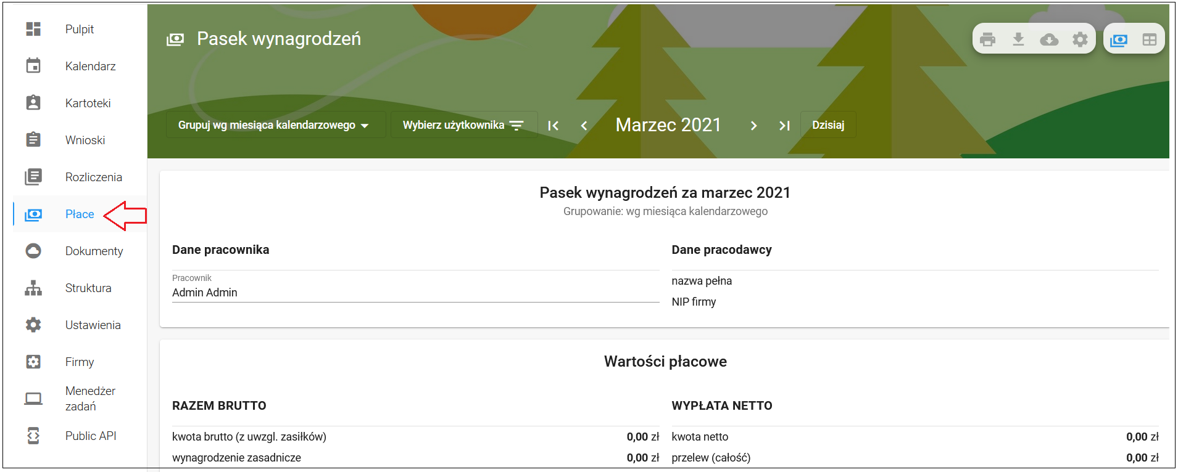
Task: Switch to payslip view toggle icon
Action: (x=1118, y=40)
